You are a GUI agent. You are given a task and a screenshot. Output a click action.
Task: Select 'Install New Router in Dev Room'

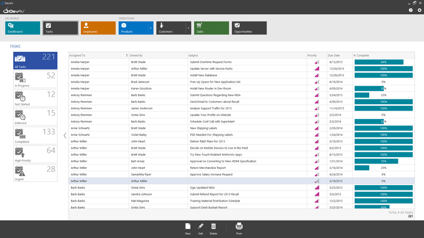pyautogui.click(x=242, y=89)
